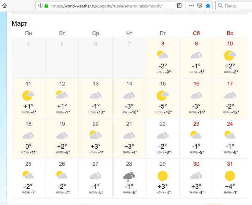Click the date number 23
This screenshot has height=205, width=252.
pyautogui.click(x=196, y=124)
